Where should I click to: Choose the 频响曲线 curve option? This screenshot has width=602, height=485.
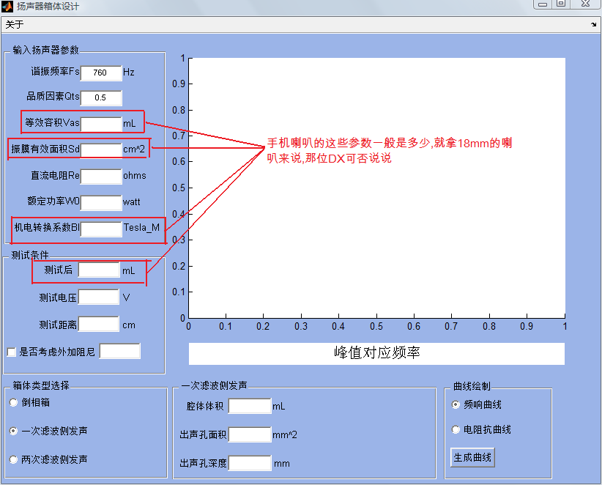point(456,404)
